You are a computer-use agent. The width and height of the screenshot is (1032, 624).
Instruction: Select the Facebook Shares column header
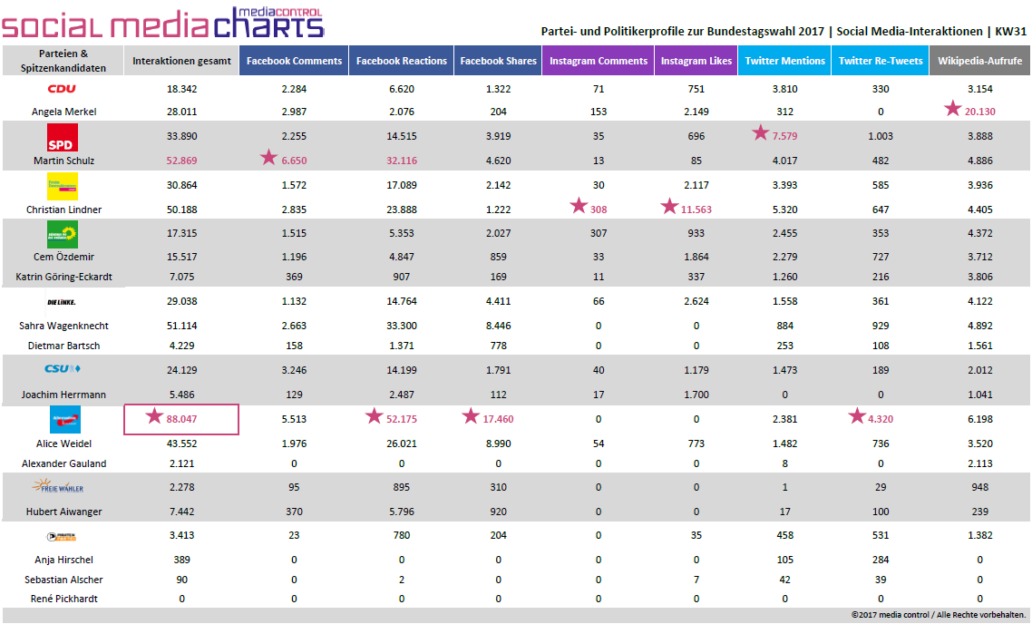click(x=498, y=61)
